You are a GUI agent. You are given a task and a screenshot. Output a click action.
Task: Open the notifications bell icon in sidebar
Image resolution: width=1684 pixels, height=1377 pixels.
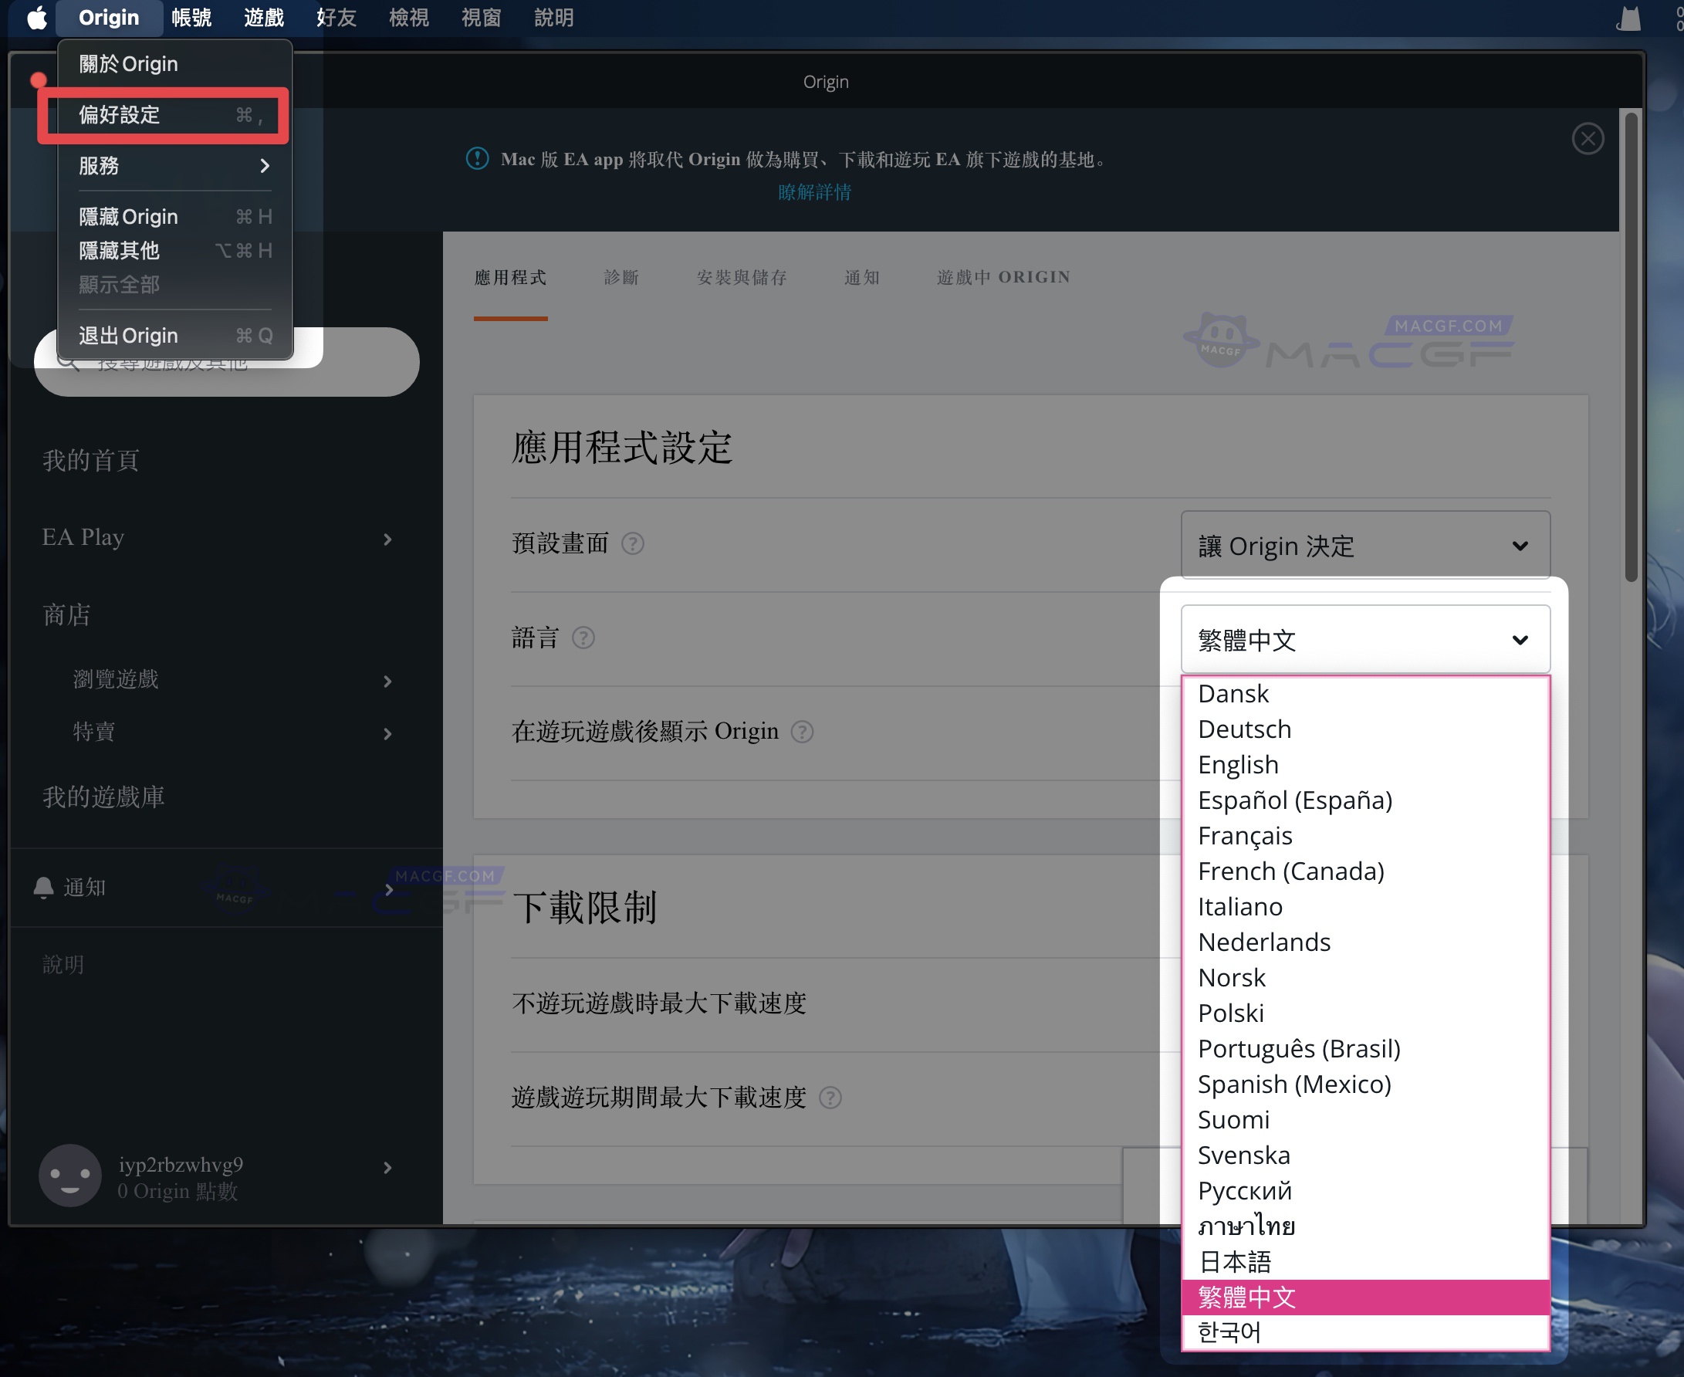tap(46, 888)
